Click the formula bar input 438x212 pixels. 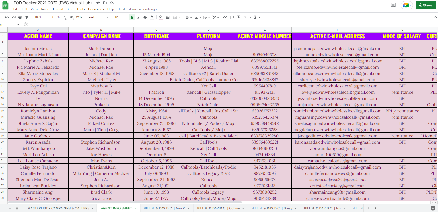point(233,24)
